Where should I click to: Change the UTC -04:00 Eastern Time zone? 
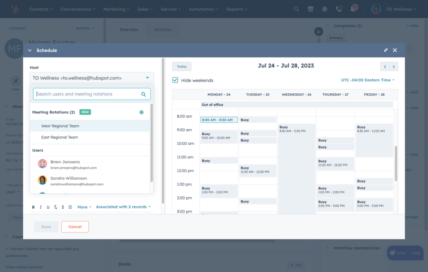(367, 80)
